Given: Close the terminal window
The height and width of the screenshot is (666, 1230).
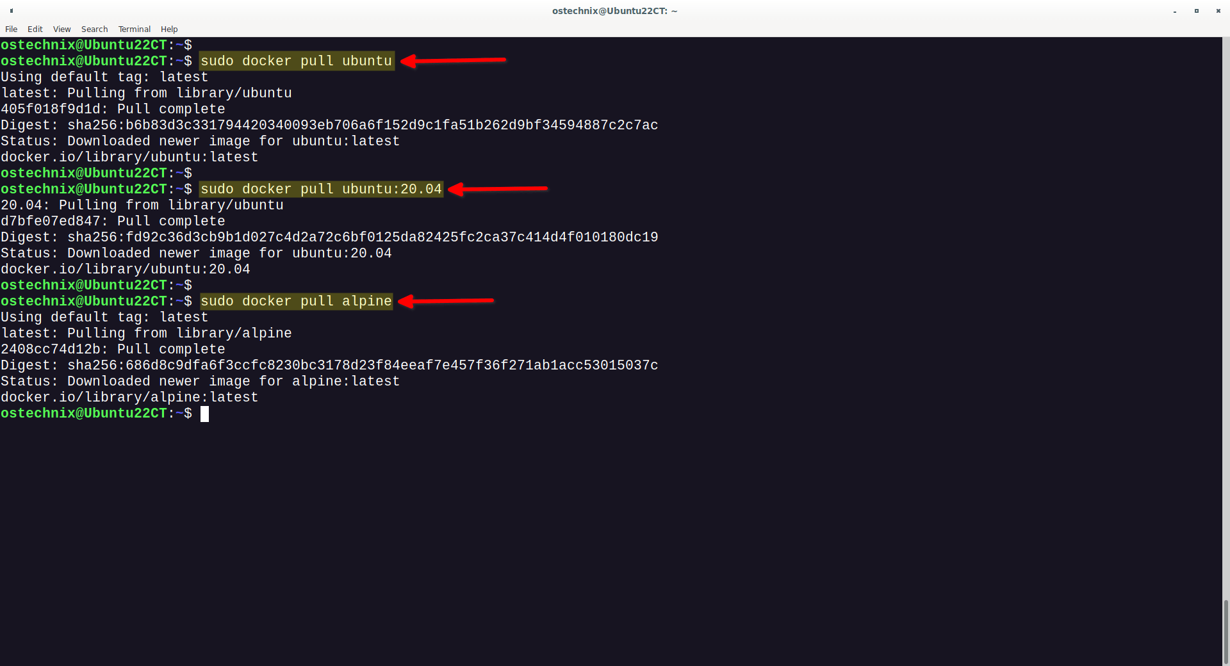Looking at the screenshot, I should (1217, 11).
